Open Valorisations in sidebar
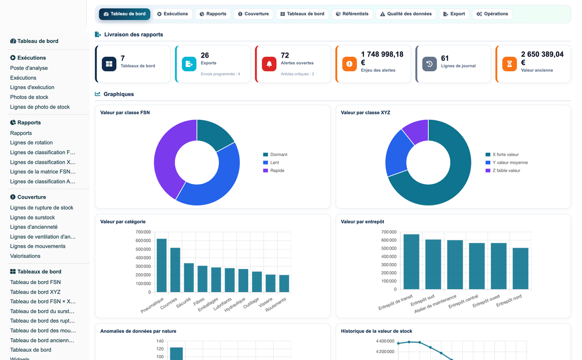 [25, 256]
